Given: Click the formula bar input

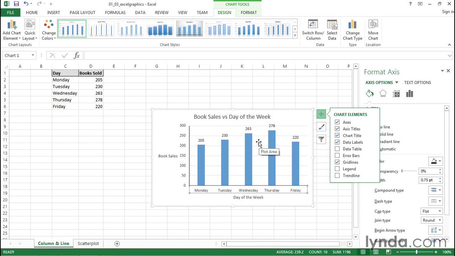Looking at the screenshot, I should [268, 55].
